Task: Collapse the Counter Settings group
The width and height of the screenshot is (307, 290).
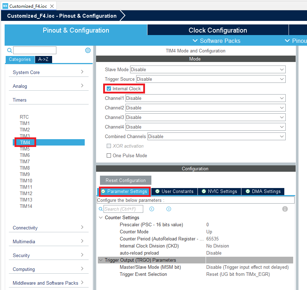Action: point(101,217)
